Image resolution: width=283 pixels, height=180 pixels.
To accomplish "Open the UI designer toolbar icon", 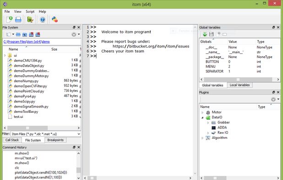I will click(x=30, y=20).
